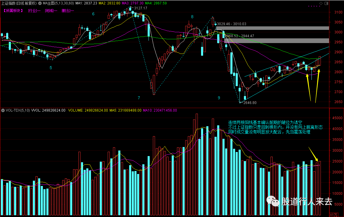Toggle the side panel icon at top-right

pyautogui.click(x=326, y=3)
